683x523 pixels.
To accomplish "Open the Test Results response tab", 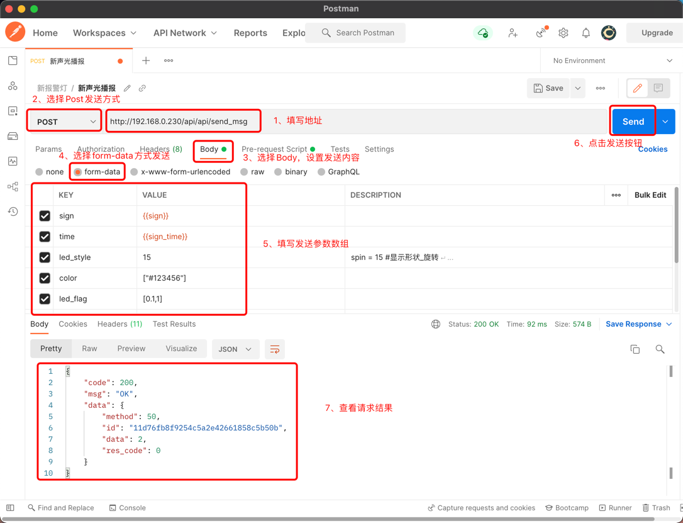I will click(174, 324).
